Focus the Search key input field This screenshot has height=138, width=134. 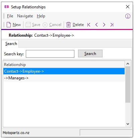(x=50, y=54)
